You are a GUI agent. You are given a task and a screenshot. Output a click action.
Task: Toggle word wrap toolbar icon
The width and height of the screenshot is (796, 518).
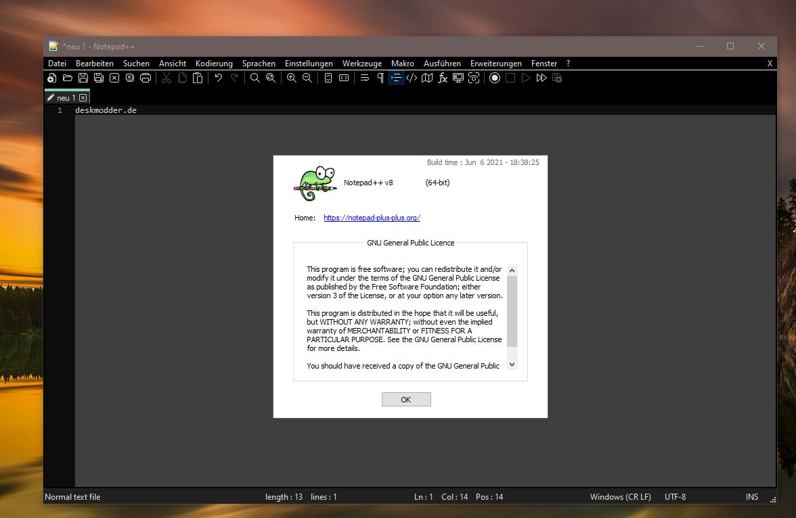[364, 78]
